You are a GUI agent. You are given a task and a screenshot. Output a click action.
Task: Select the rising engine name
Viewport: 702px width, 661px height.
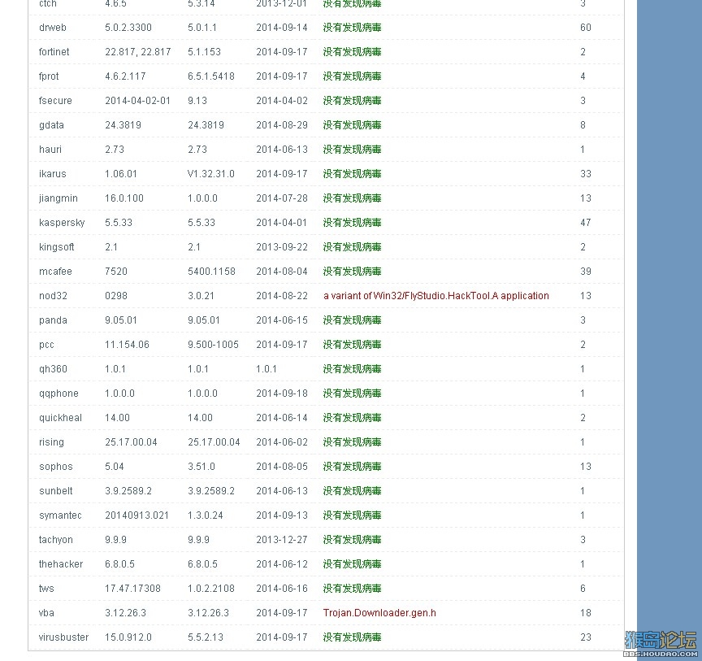[x=51, y=442]
